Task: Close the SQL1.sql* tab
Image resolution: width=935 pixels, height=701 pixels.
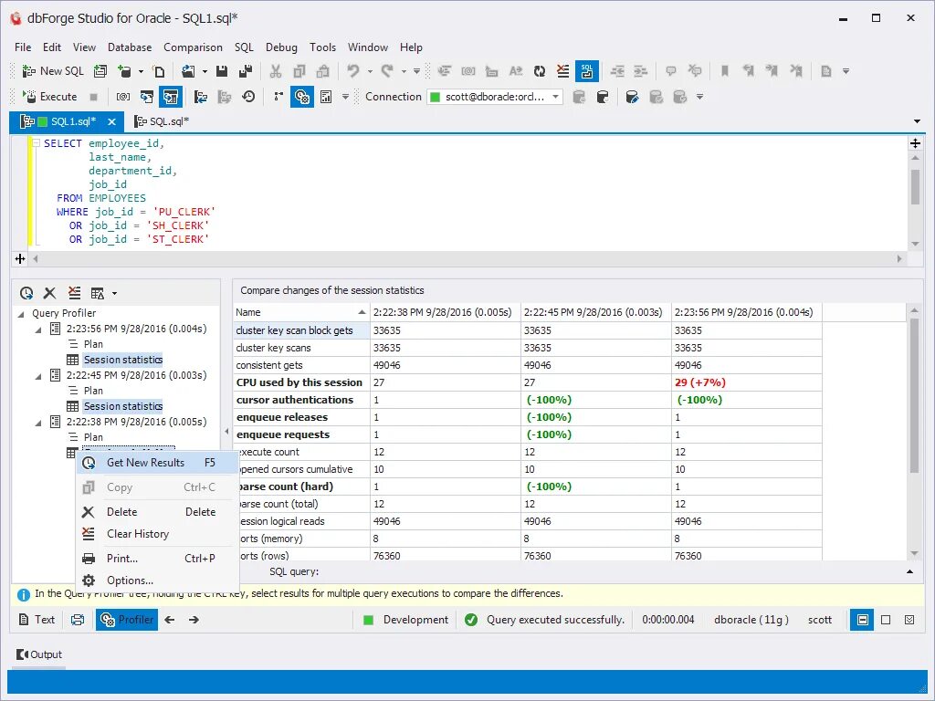Action: [x=111, y=121]
